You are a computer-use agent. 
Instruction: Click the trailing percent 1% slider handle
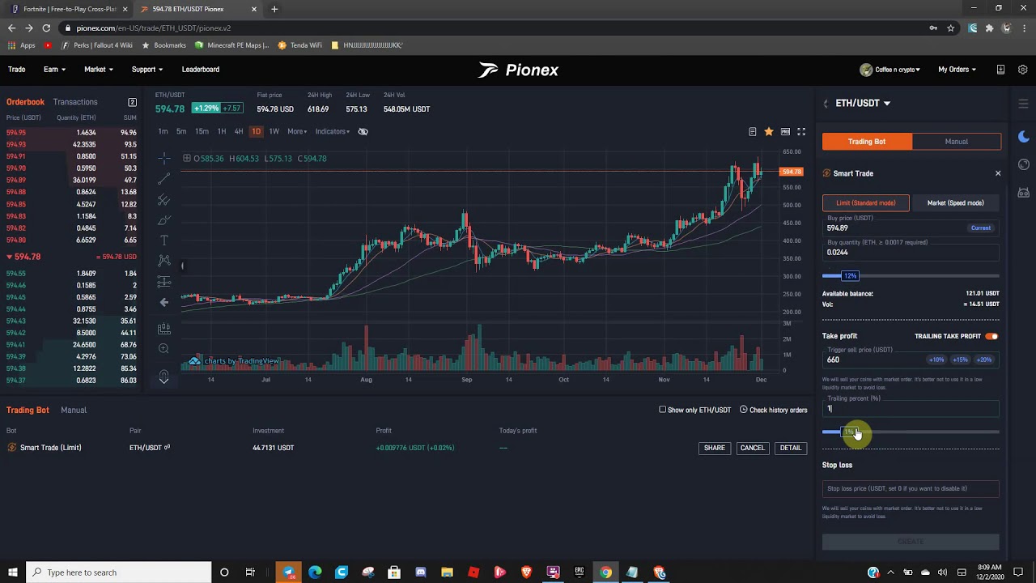click(x=849, y=432)
